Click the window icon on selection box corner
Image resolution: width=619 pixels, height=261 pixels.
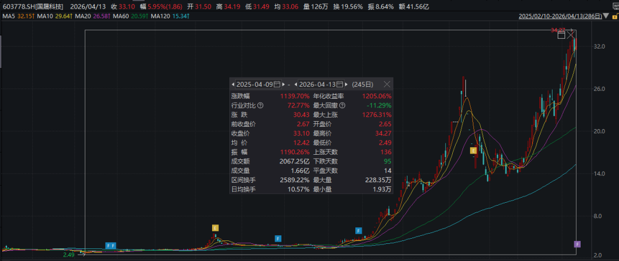pos(561,35)
